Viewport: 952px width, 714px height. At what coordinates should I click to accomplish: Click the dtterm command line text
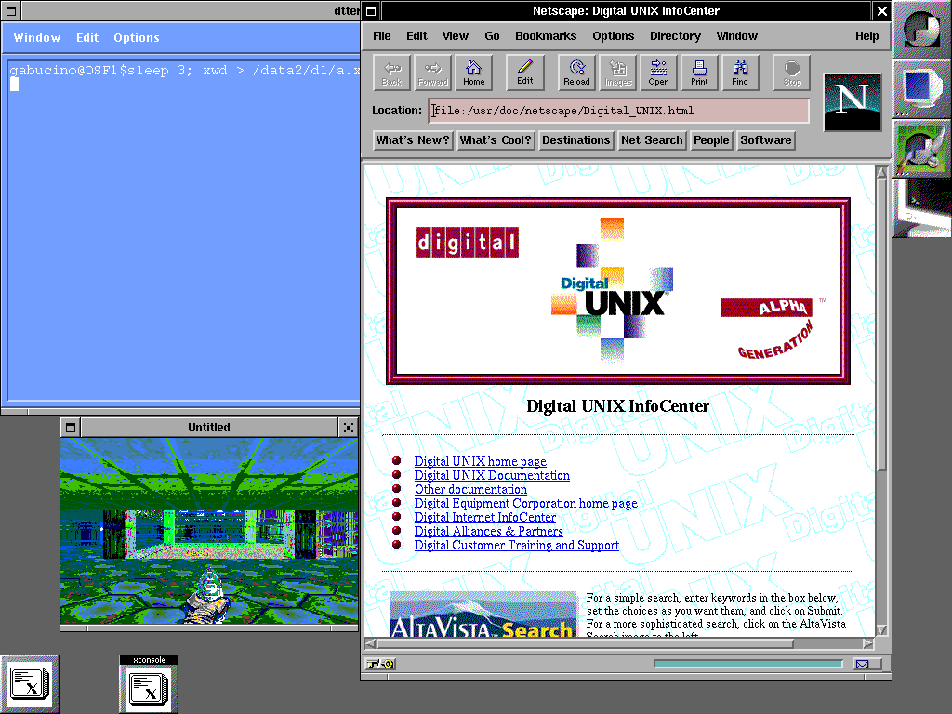point(185,71)
